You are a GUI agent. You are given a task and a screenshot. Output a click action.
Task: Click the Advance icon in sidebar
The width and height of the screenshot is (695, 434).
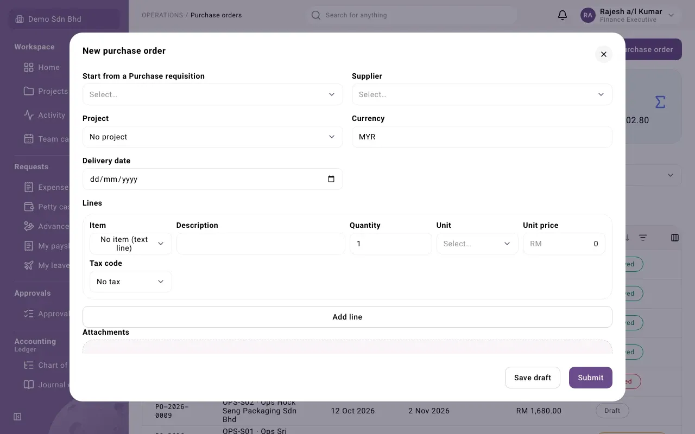click(29, 226)
